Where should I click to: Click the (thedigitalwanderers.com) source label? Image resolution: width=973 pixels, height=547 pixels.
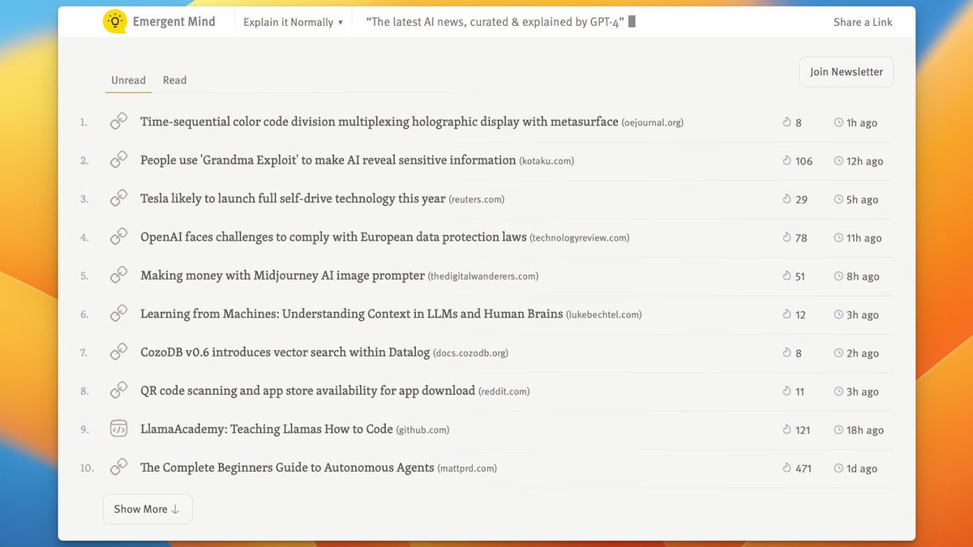click(x=483, y=276)
